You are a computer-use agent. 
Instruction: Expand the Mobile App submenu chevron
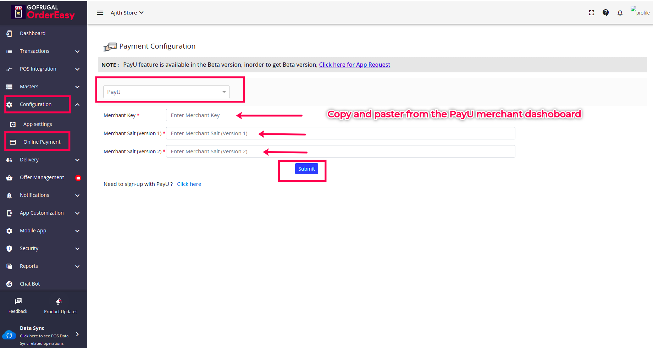point(77,231)
